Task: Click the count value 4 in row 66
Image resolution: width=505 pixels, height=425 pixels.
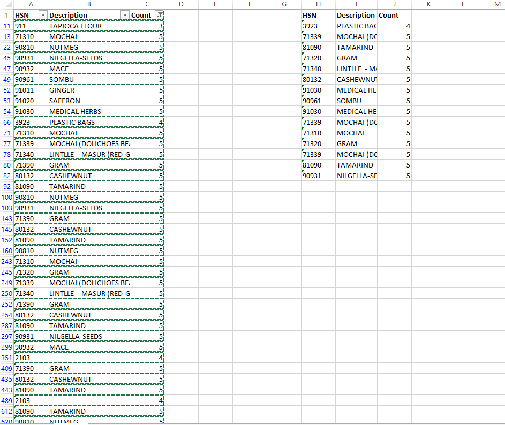Action: (x=147, y=123)
